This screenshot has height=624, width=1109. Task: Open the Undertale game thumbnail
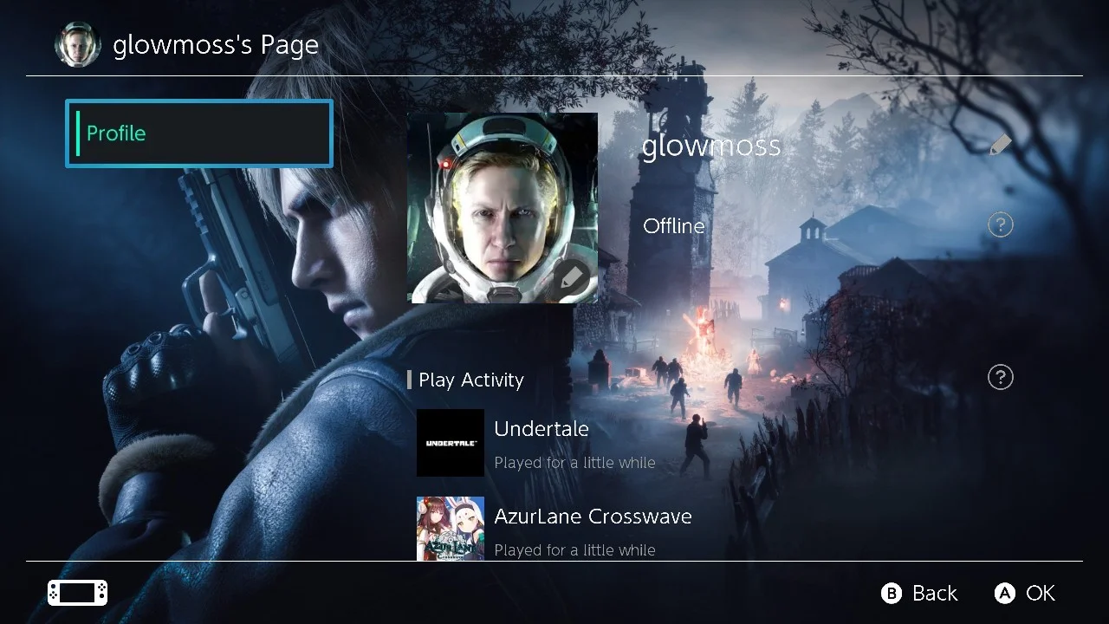pos(451,443)
